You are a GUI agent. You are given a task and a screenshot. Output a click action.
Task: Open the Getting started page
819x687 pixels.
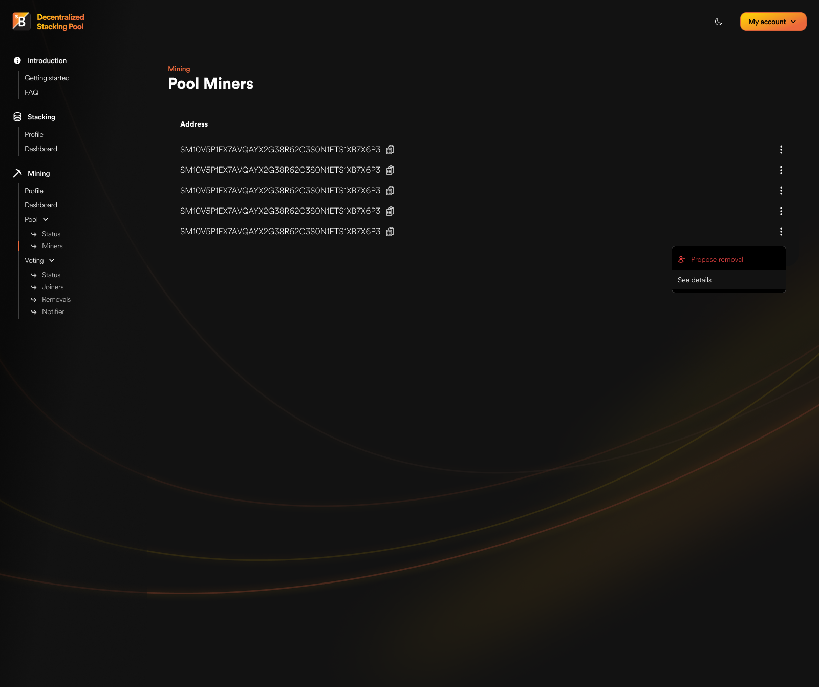pos(47,78)
